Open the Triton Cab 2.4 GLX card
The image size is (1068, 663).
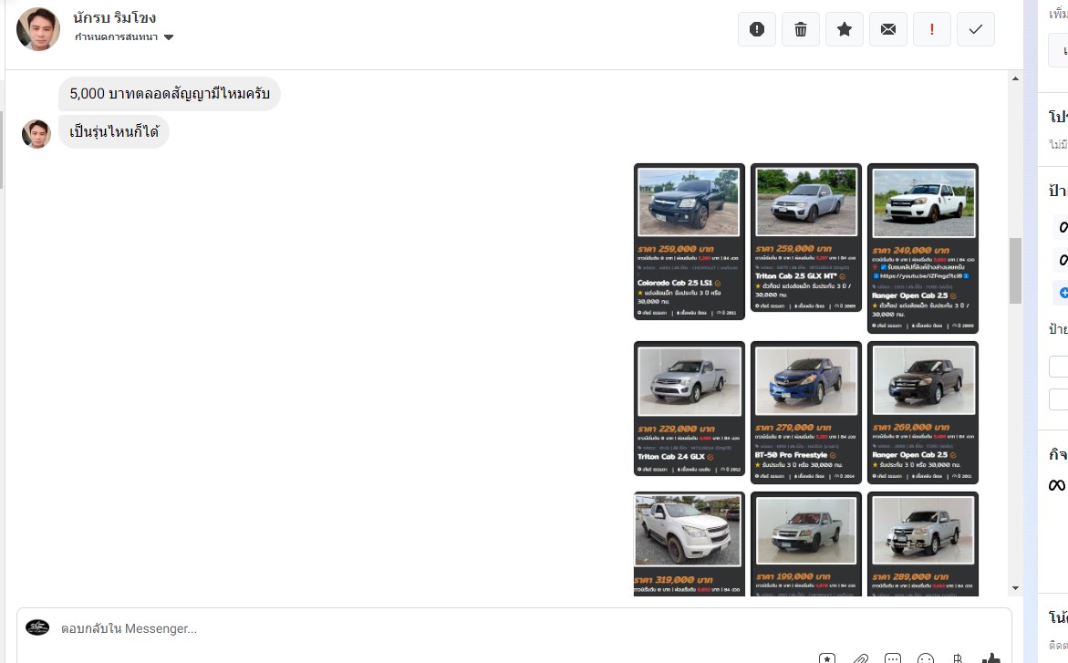pyautogui.click(x=690, y=409)
